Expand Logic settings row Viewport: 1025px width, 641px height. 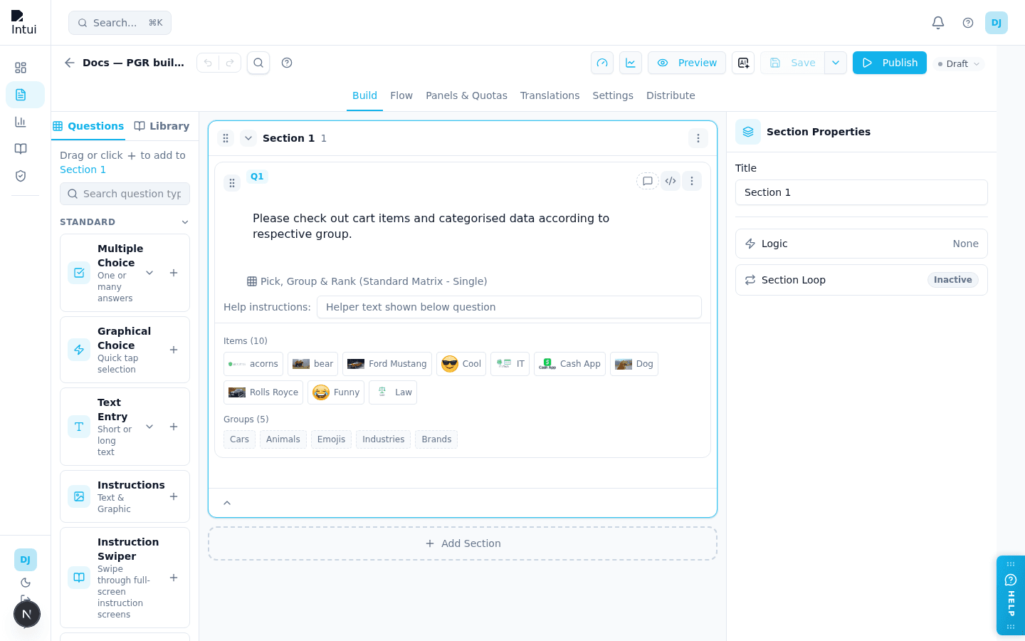861,244
